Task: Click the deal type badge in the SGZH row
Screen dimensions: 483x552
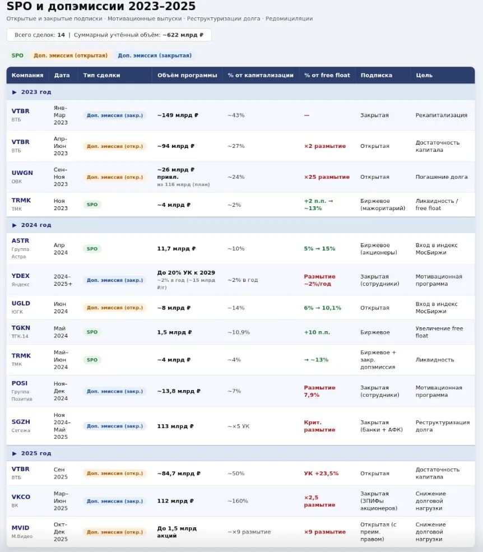Action: [x=115, y=426]
